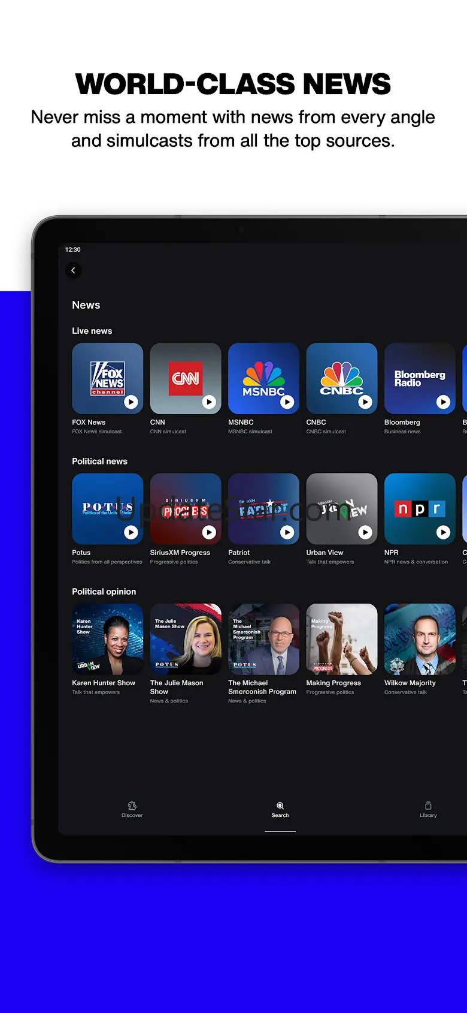Image resolution: width=467 pixels, height=1013 pixels.
Task: Switch to the Search tab
Action: (x=280, y=809)
